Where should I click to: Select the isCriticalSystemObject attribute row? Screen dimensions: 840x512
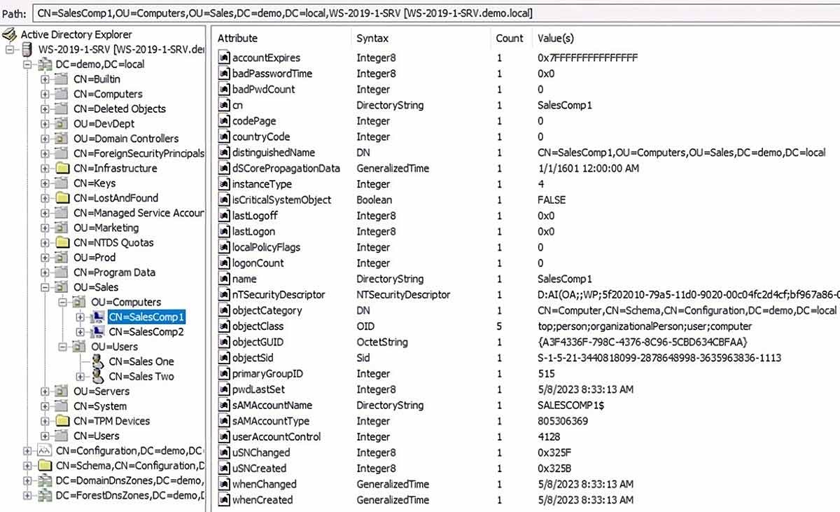(x=526, y=200)
